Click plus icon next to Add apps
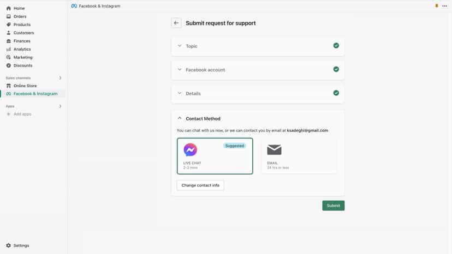 (x=8, y=114)
